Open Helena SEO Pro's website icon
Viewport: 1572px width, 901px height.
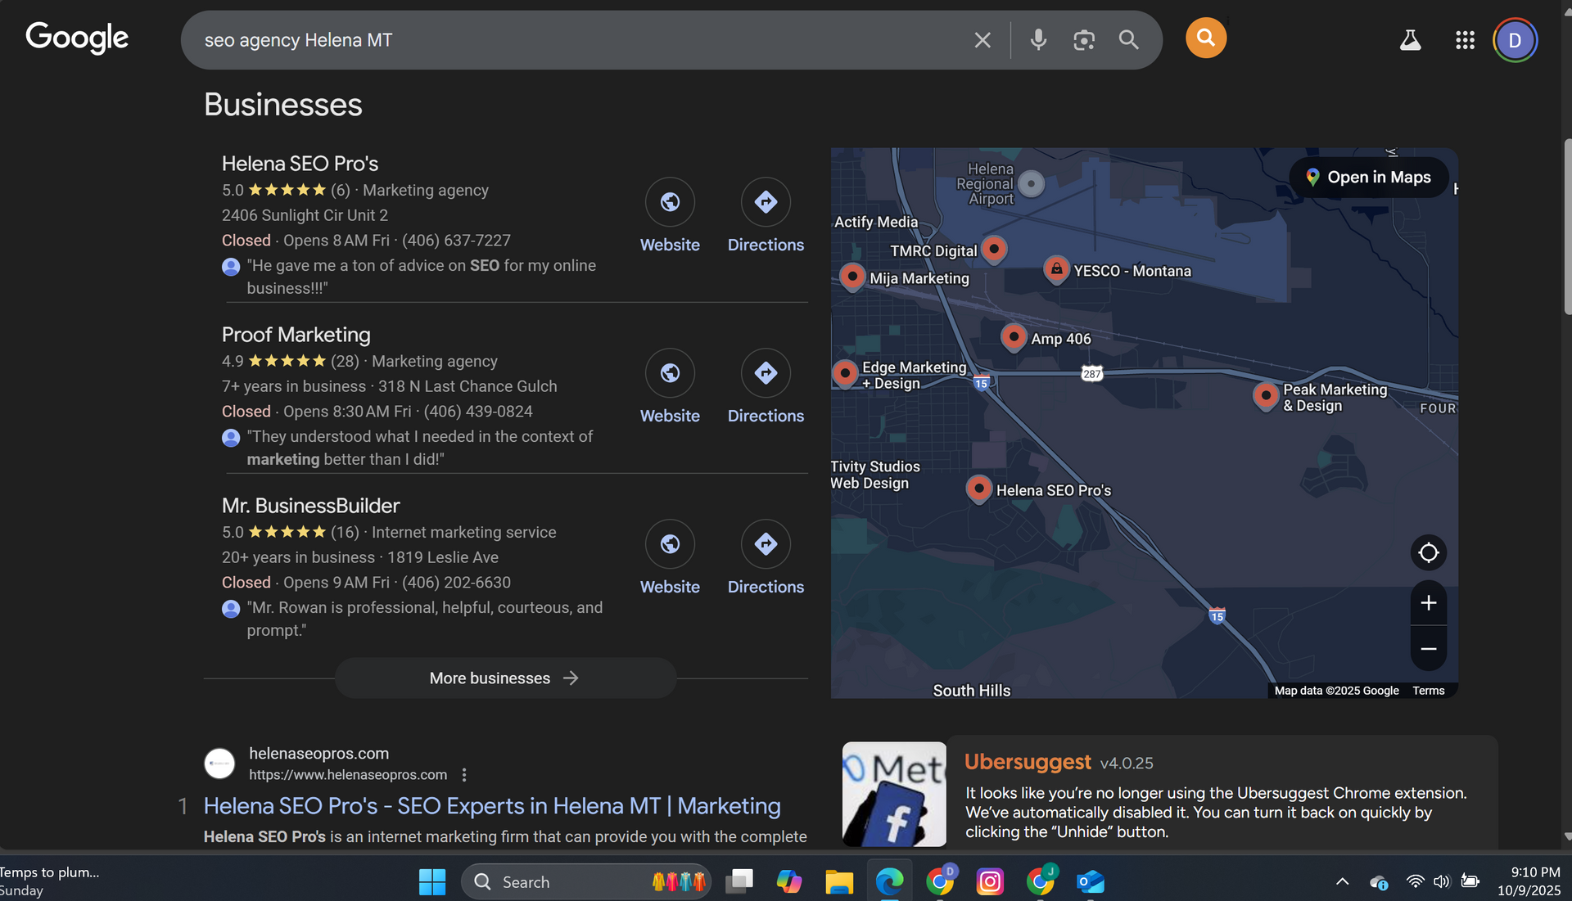(670, 202)
